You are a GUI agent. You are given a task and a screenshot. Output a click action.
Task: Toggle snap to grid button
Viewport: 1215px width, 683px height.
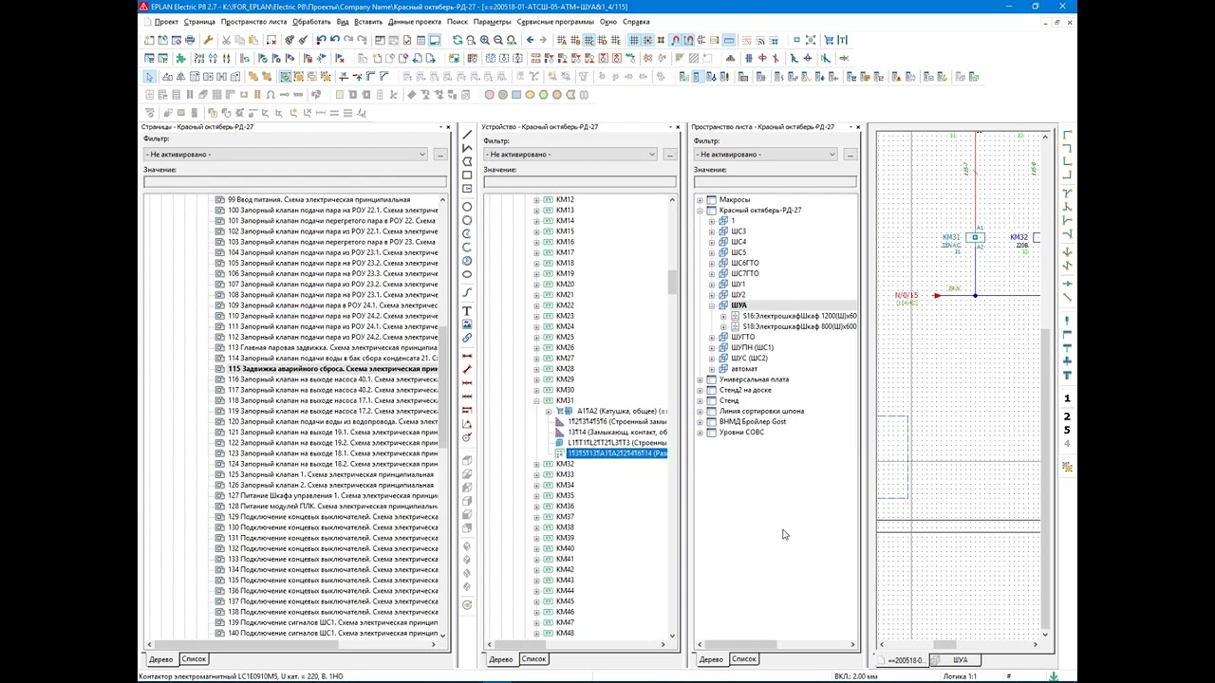coord(647,40)
